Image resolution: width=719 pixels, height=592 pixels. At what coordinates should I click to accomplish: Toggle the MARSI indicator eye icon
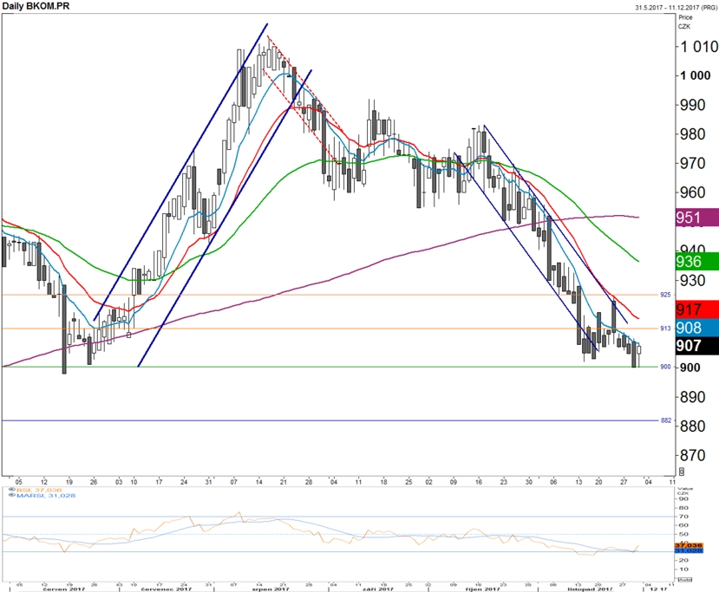coord(12,495)
